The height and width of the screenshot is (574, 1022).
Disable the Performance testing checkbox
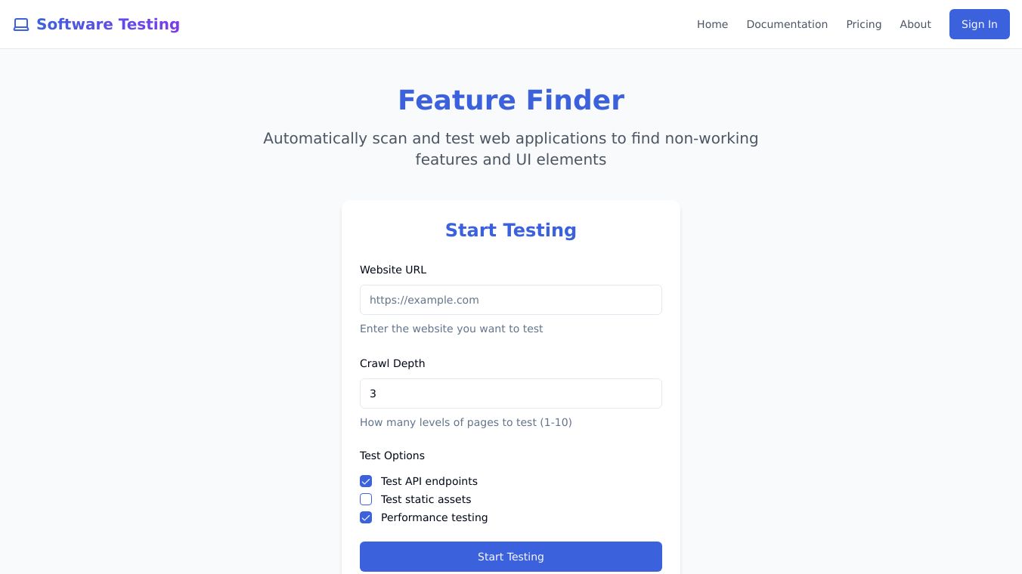click(x=366, y=517)
